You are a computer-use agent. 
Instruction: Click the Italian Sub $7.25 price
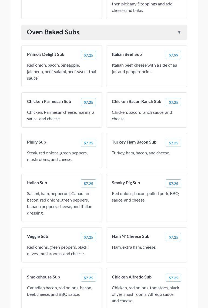88,183
